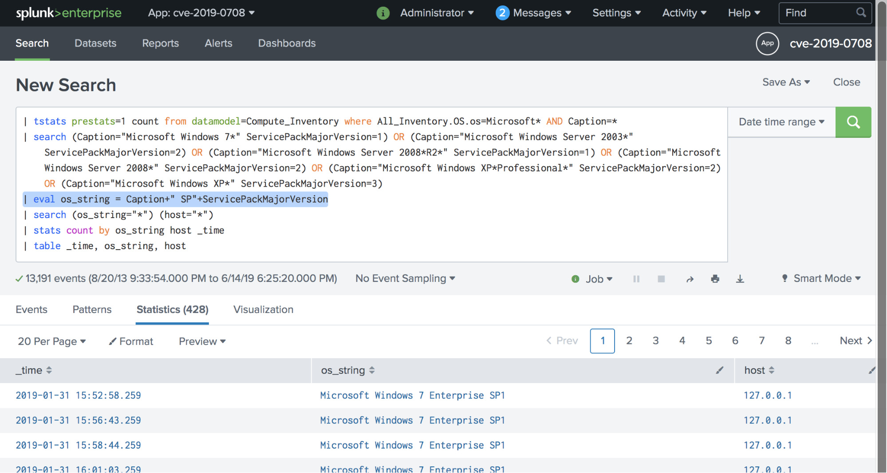Viewport: 887px width, 473px height.
Task: Click the round App icon badge
Action: click(x=768, y=43)
